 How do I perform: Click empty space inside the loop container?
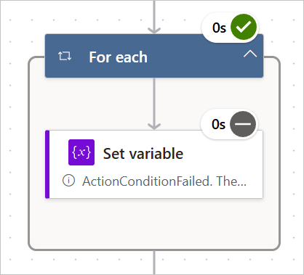tap(154, 223)
